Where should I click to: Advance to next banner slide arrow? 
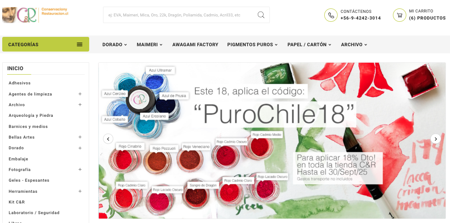[x=436, y=139]
